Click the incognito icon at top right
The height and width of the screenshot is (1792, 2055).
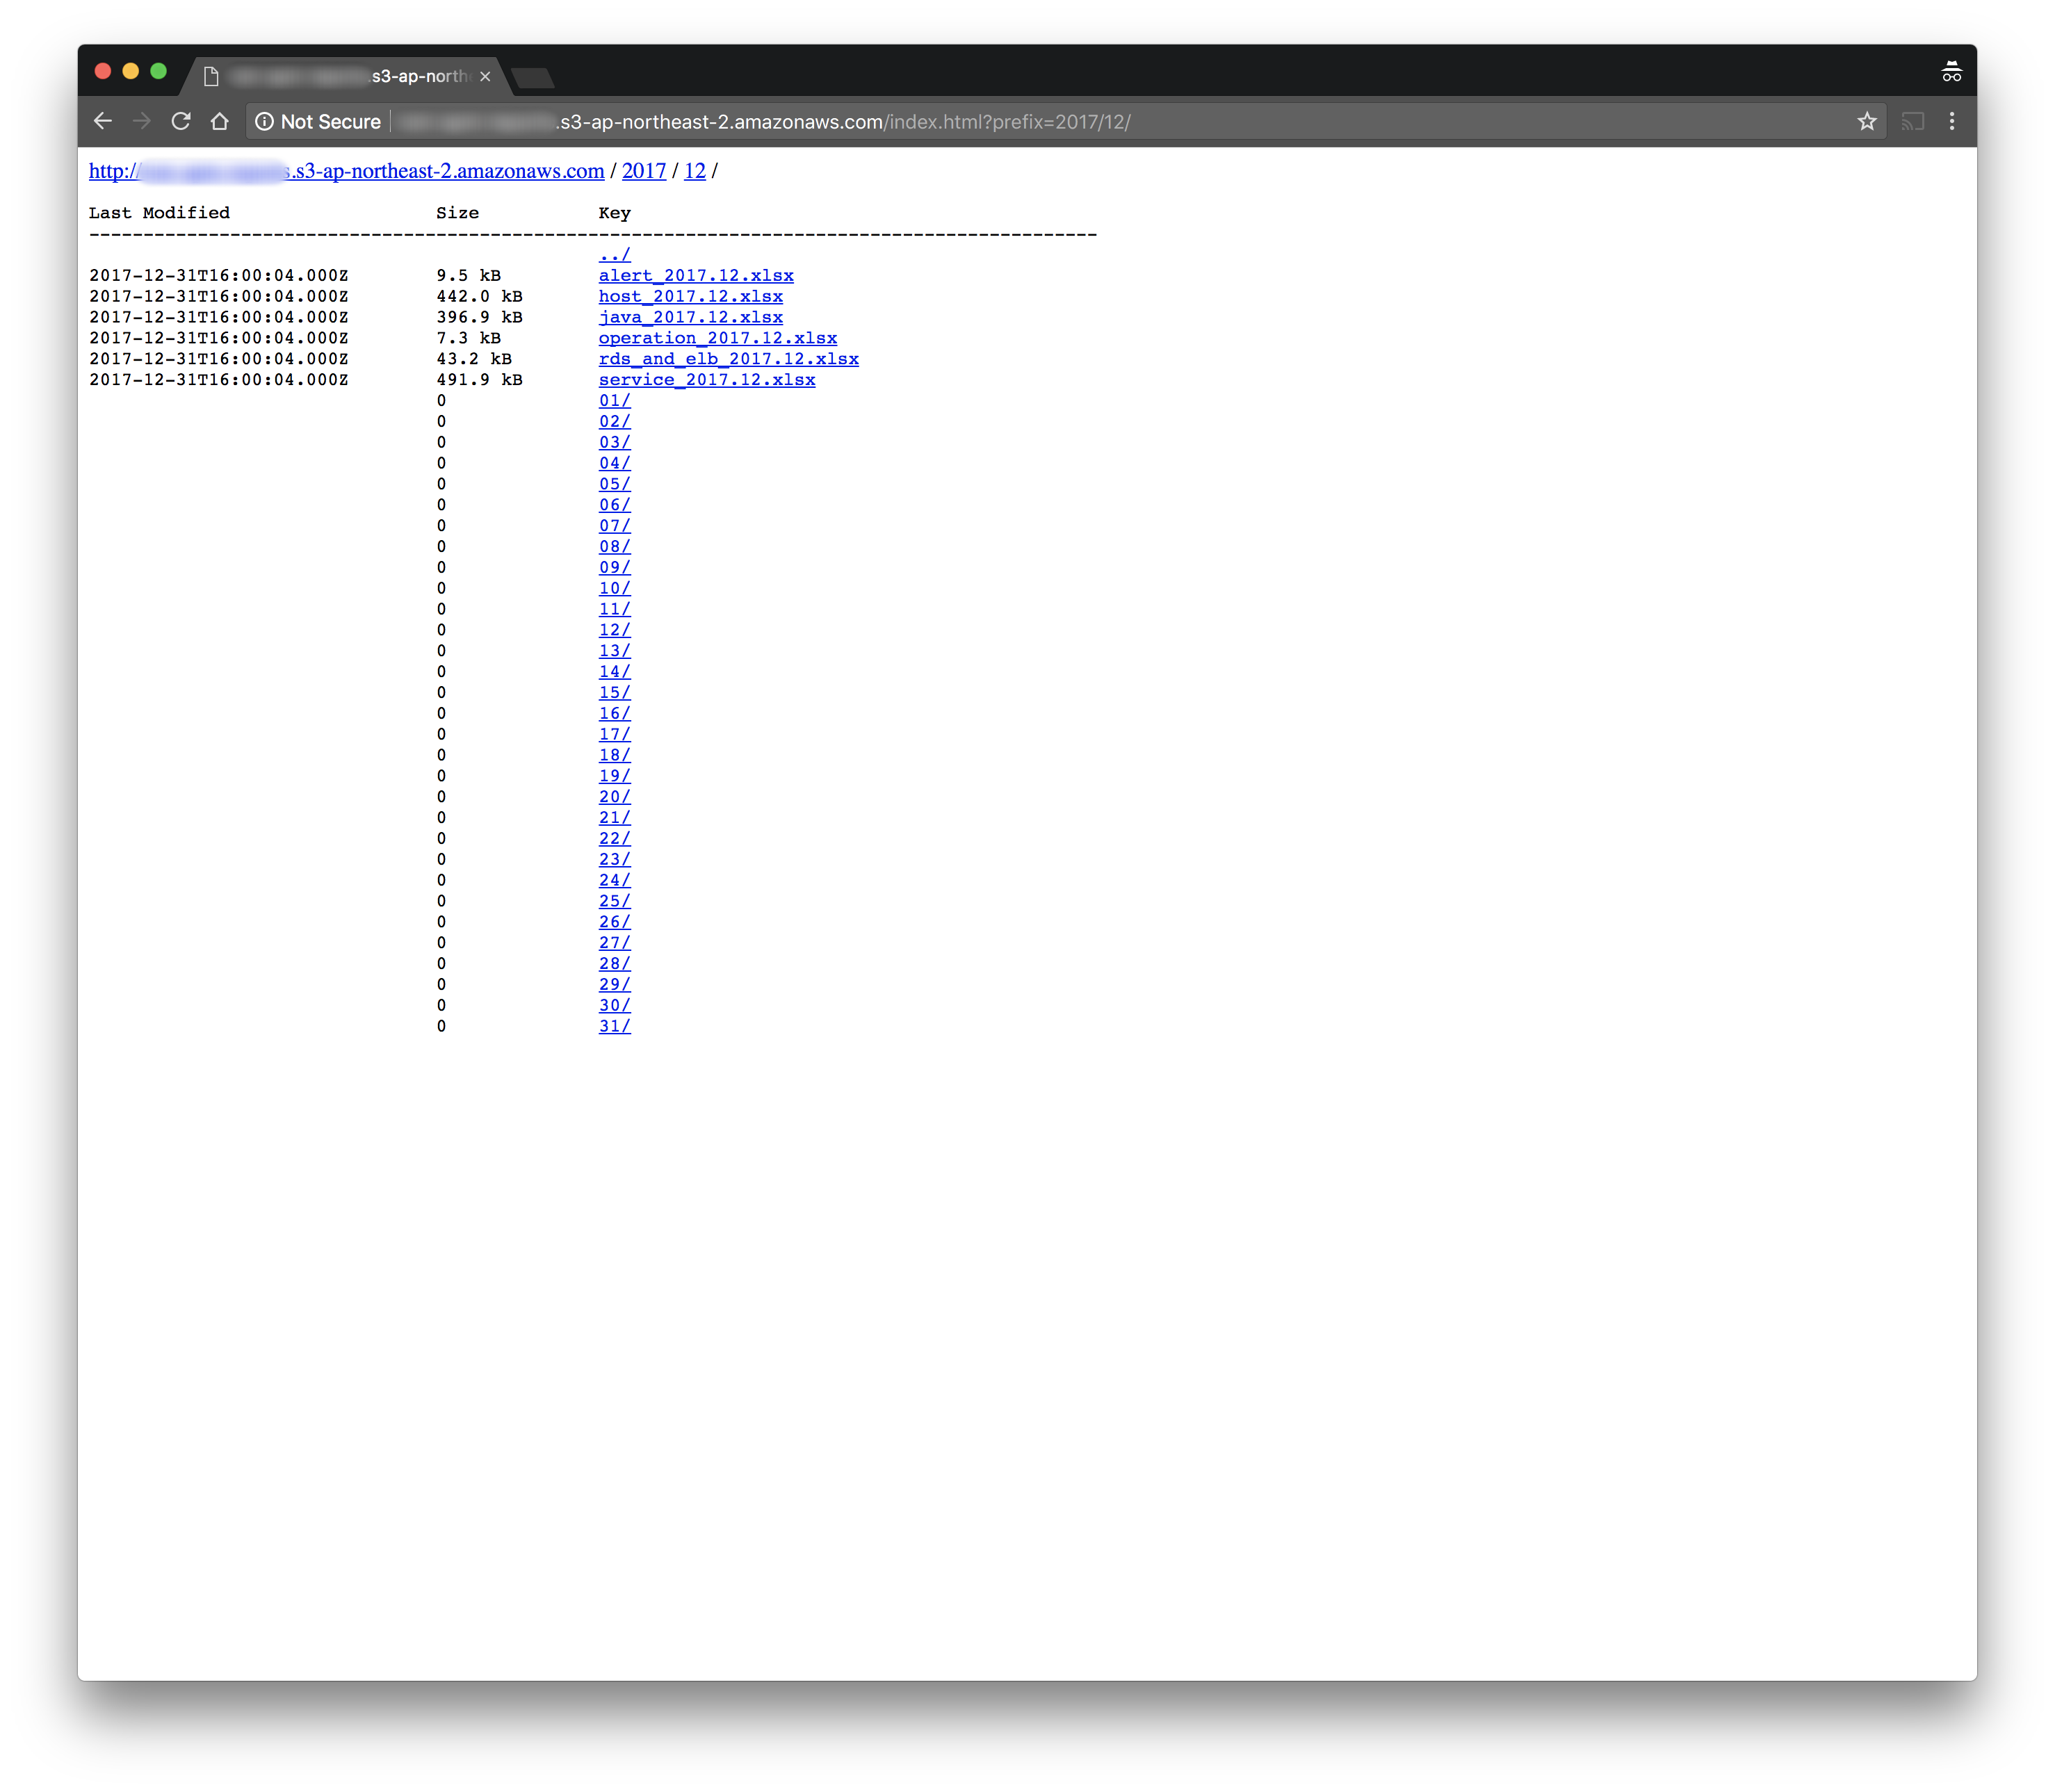(x=1951, y=72)
